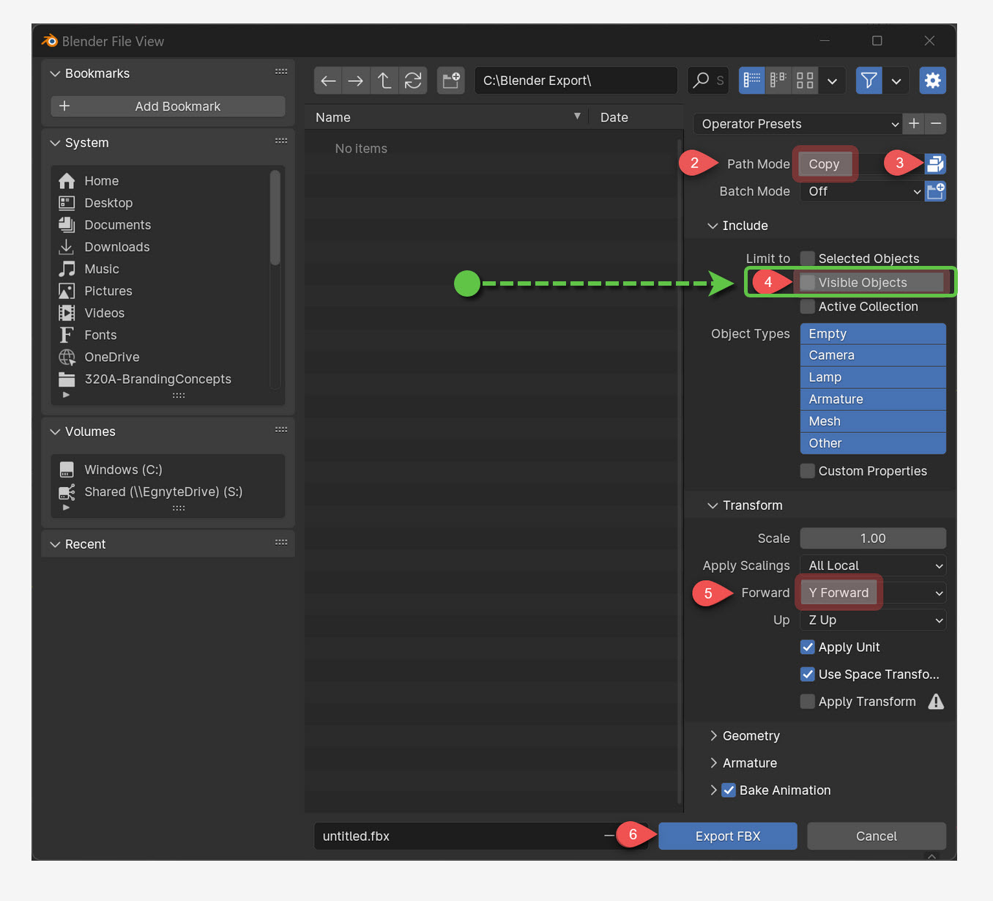This screenshot has height=901, width=993.
Task: Toggle Mesh object type
Action: [x=873, y=421]
